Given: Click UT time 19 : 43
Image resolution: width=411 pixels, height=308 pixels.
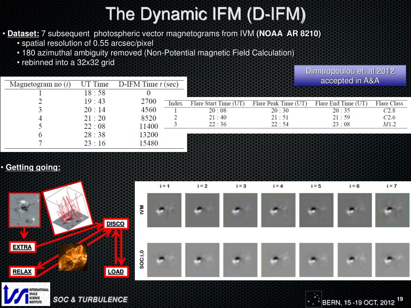Looking at the screenshot, I should pyautogui.click(x=95, y=101).
